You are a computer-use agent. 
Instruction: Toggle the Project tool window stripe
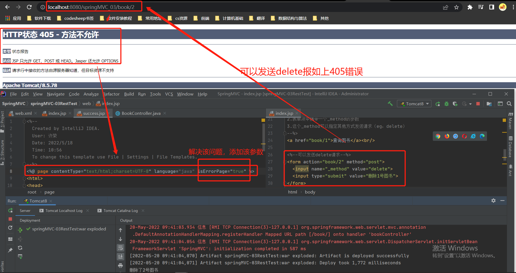click(2, 122)
